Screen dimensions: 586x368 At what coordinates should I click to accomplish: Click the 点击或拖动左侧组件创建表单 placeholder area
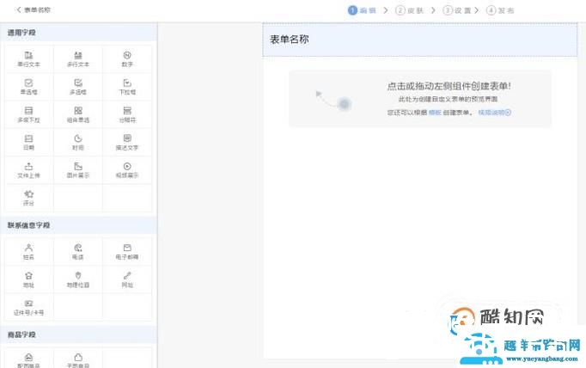(x=420, y=99)
